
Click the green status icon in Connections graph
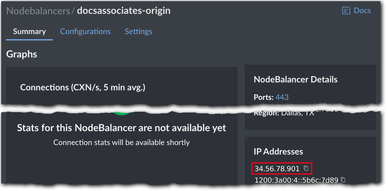(123, 113)
